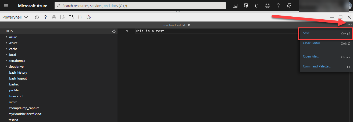The height and width of the screenshot is (122, 353).
Task: Open the Feedback icon in top bar
Action: (289, 6)
